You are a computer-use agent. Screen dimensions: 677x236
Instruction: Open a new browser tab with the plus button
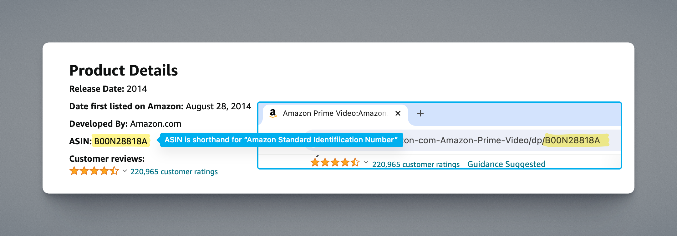pos(420,113)
